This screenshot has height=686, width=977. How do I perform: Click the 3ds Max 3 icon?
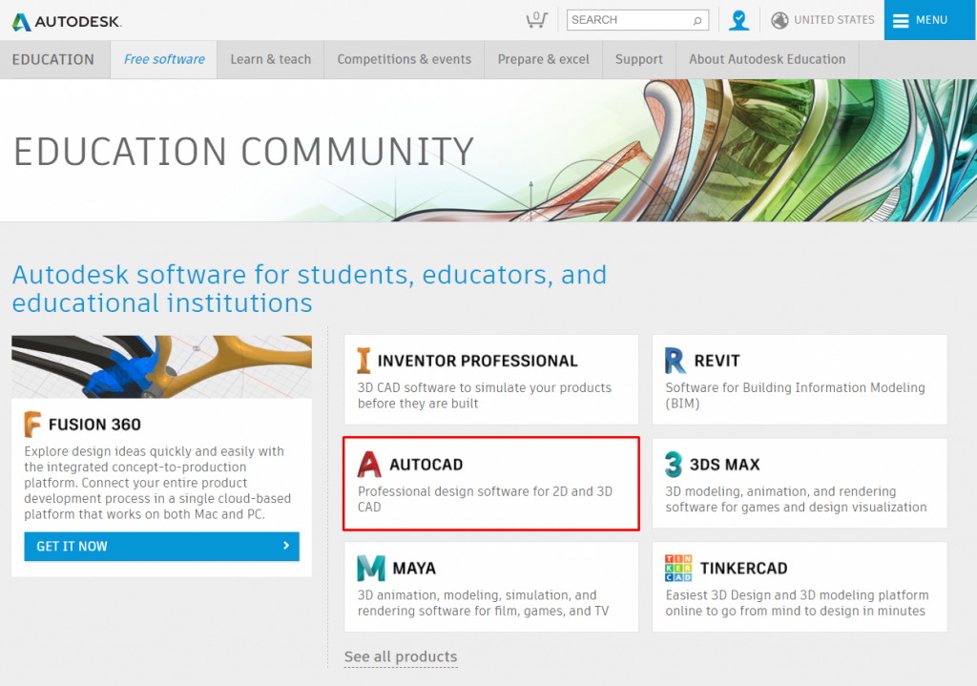[674, 465]
